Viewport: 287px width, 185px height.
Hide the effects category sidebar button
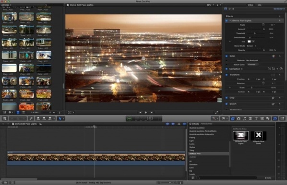[192, 177]
